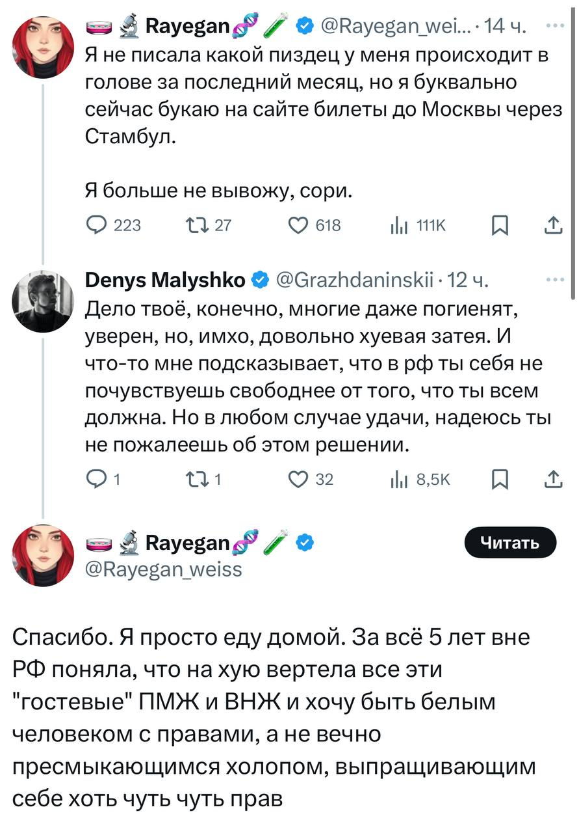579x833 pixels.
Task: Open view stats showing 8,5K
Action: coord(398,480)
